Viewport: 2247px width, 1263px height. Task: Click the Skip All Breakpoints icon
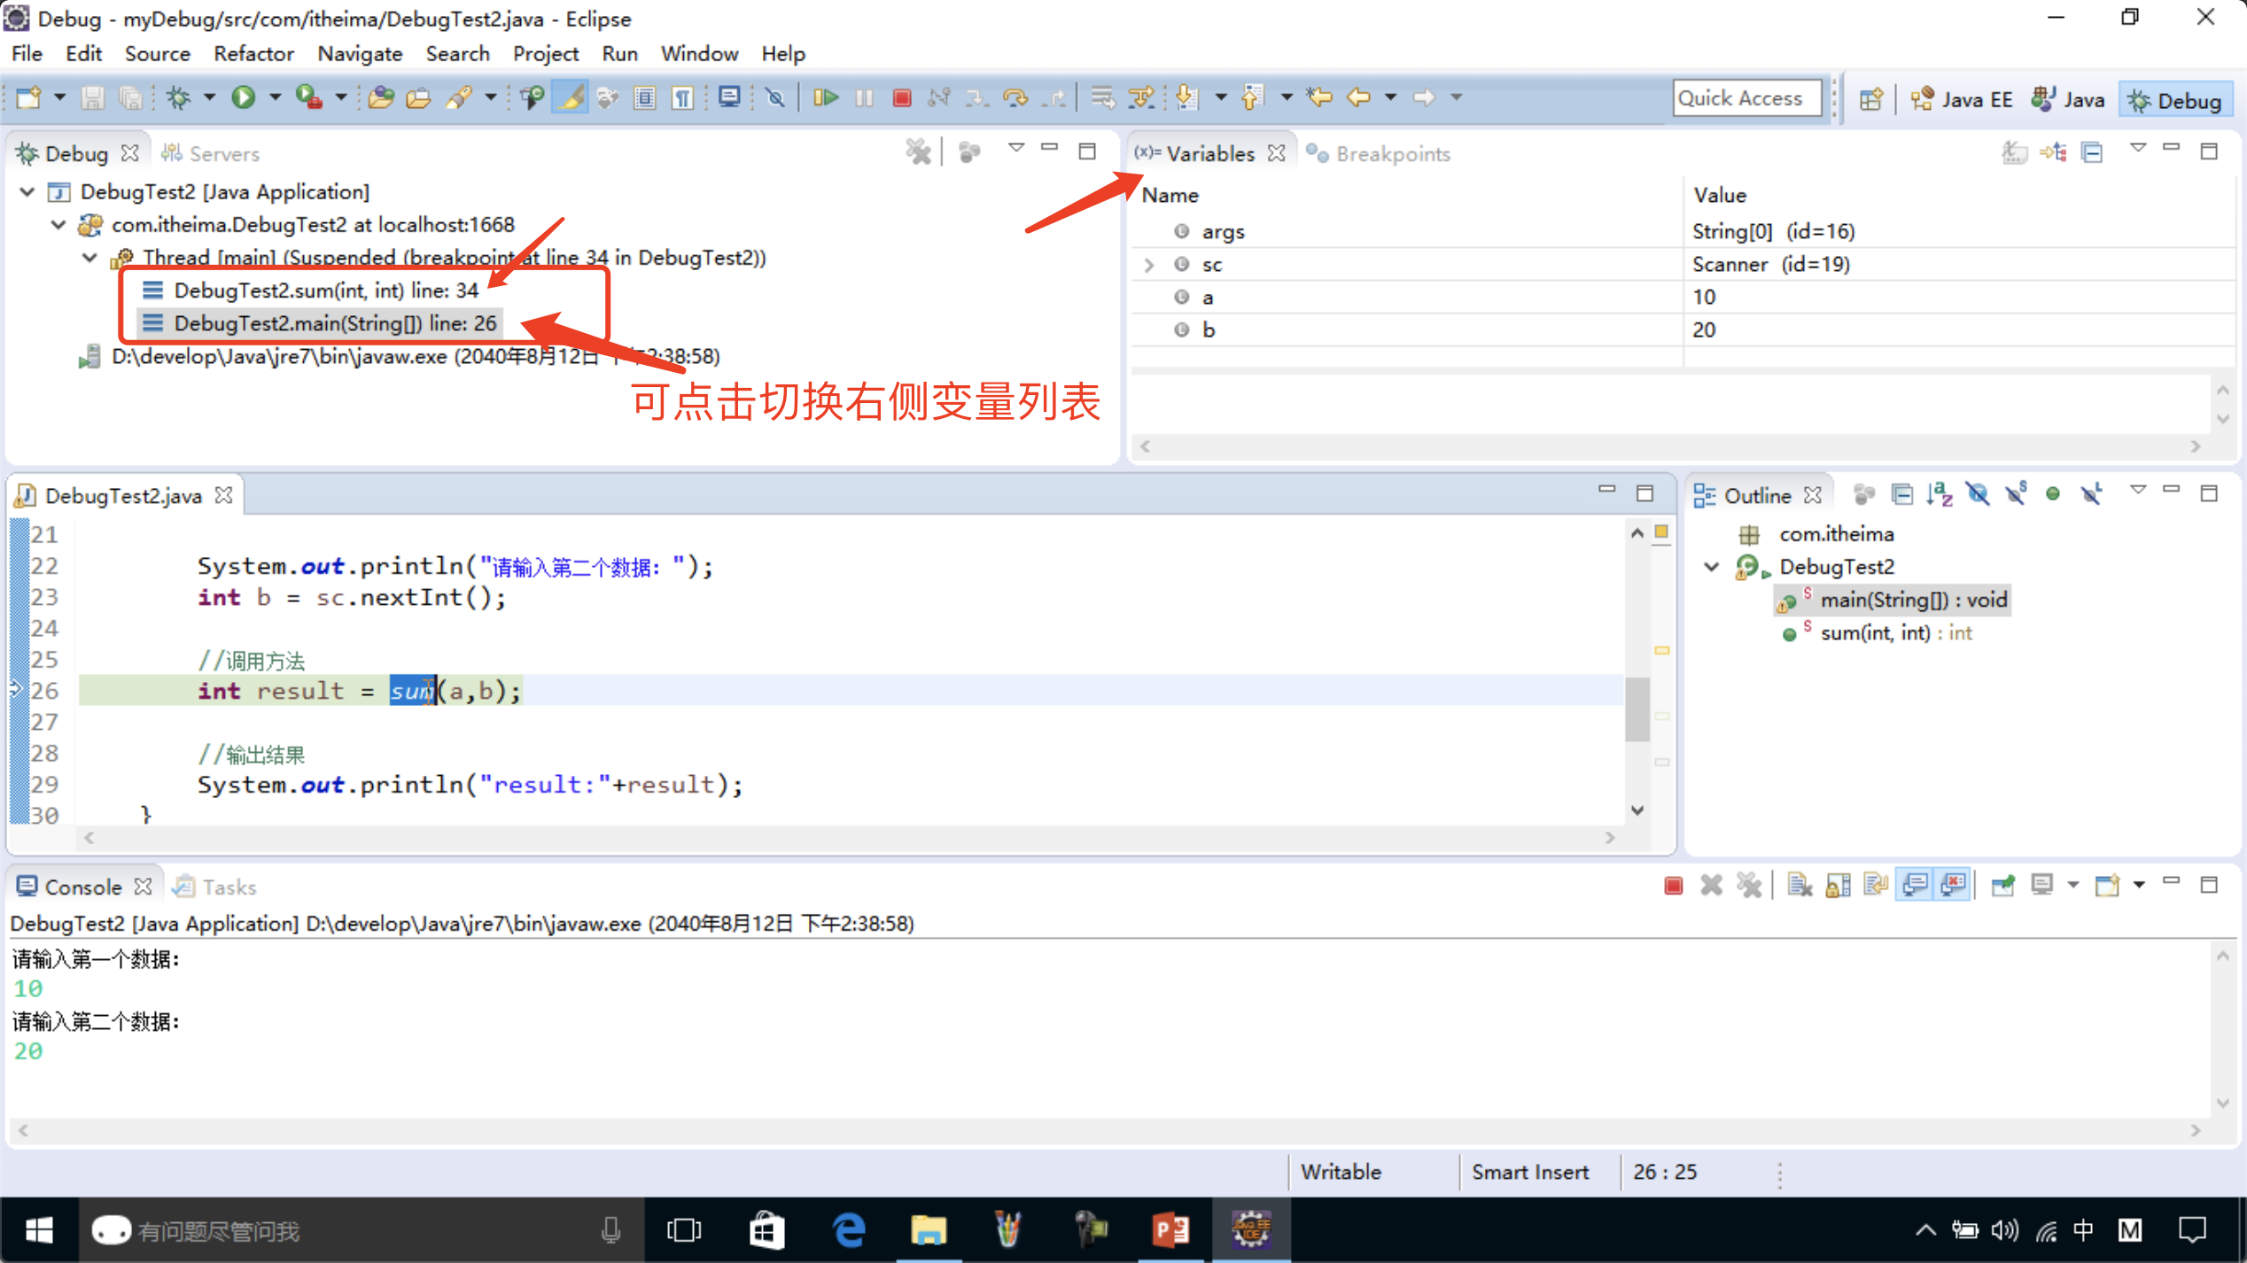click(x=775, y=97)
